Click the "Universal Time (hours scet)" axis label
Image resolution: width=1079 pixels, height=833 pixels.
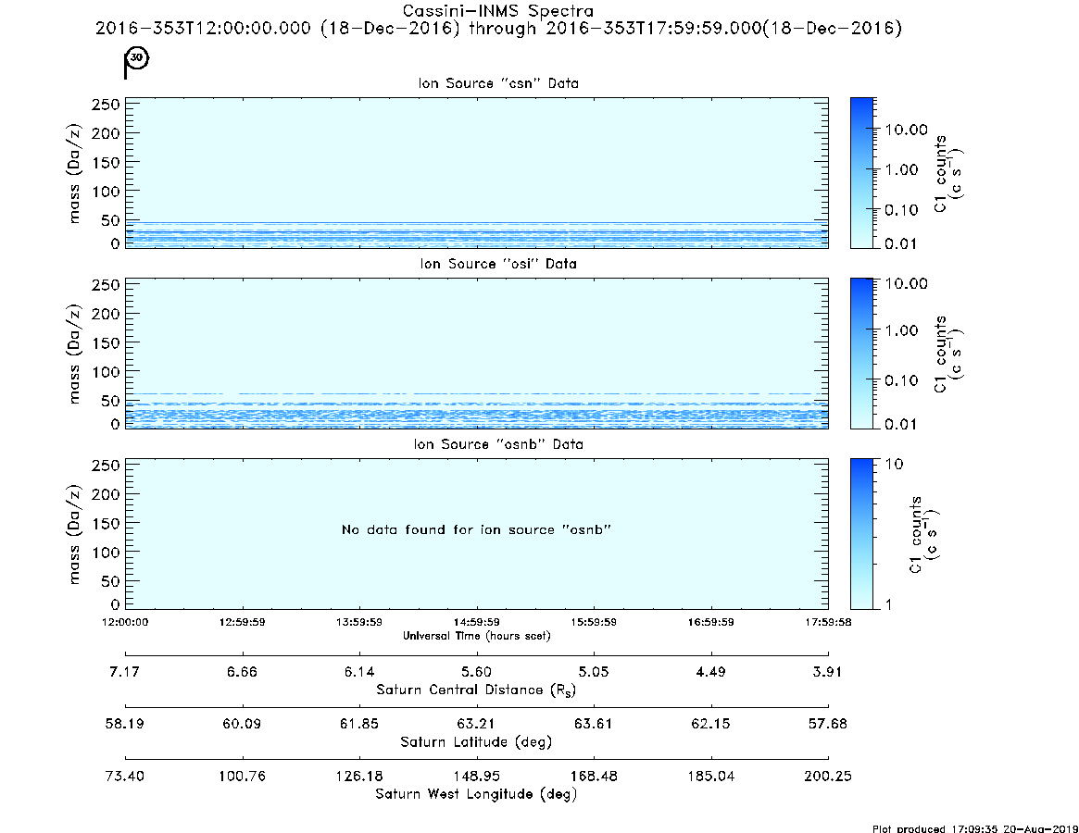click(x=477, y=636)
